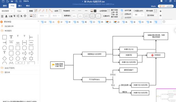Click the canvas background picker icon
This screenshot has width=176, height=102.
155,11
